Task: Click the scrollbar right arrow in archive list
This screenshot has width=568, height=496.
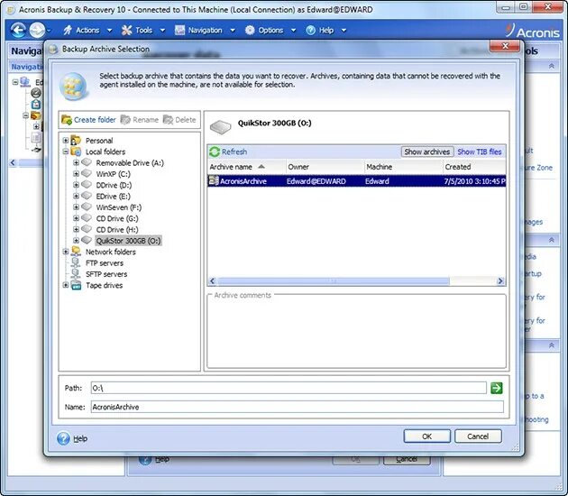Action: [x=500, y=281]
